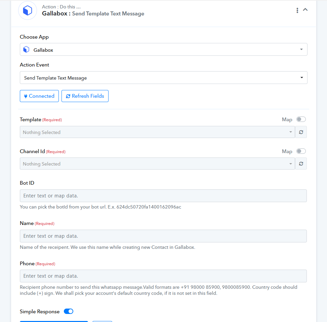Collapse the action step with chevron

pyautogui.click(x=305, y=10)
